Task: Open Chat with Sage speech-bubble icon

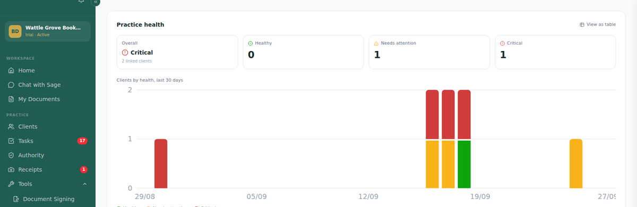Action: 12,85
